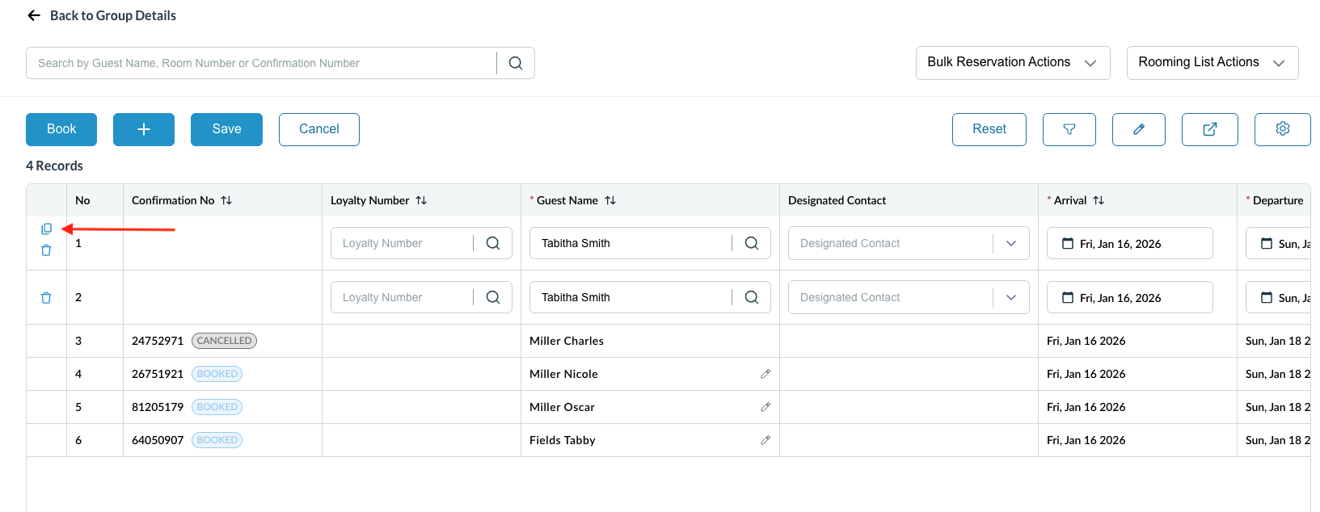Sort table by Guest Name header

[610, 200]
